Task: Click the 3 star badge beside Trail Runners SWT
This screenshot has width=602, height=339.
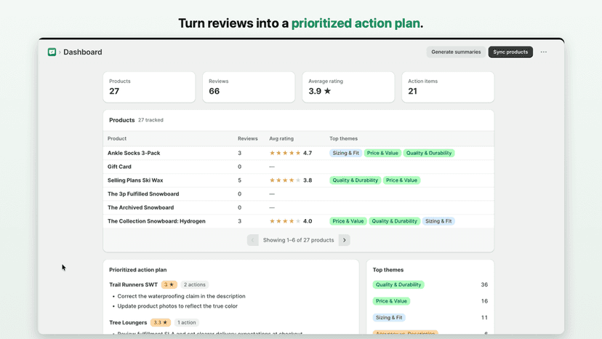Action: point(169,285)
